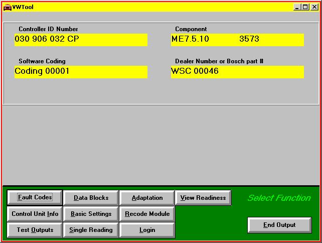Open Single Reading function

91,230
